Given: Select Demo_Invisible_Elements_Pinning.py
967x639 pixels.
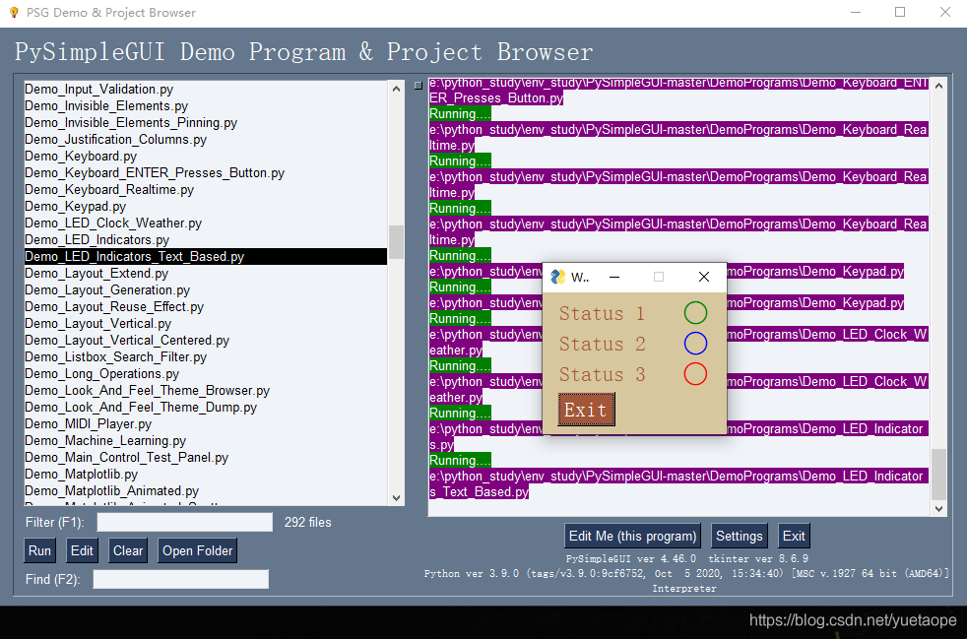Looking at the screenshot, I should click(x=206, y=123).
